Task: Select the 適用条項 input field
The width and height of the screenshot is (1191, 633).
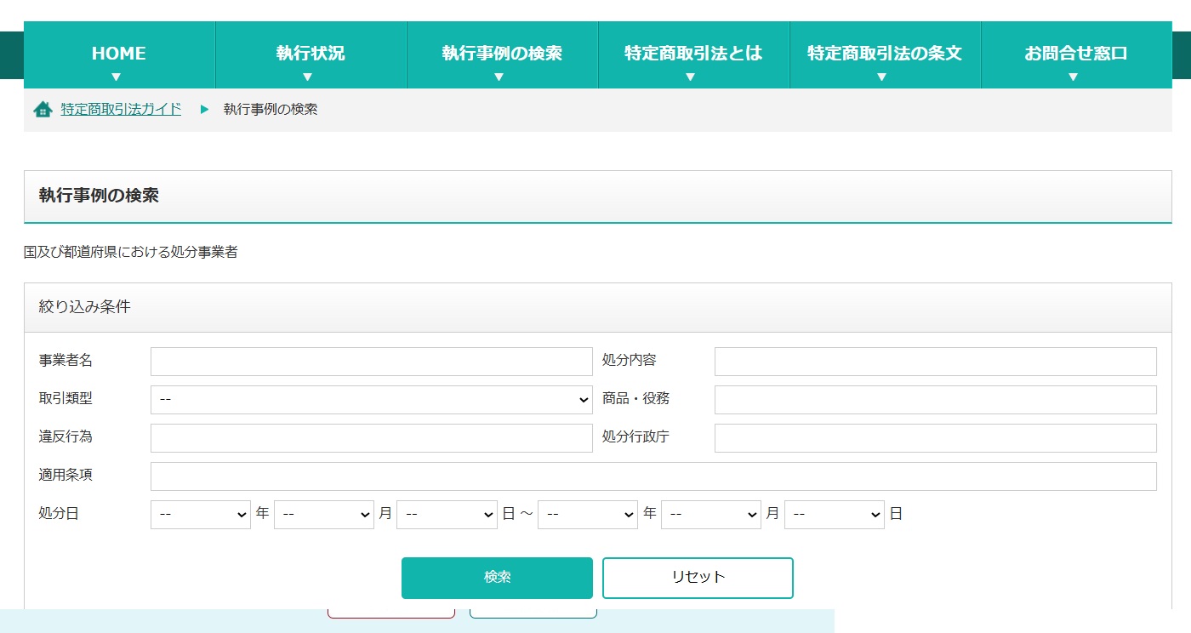Action: tap(652, 476)
